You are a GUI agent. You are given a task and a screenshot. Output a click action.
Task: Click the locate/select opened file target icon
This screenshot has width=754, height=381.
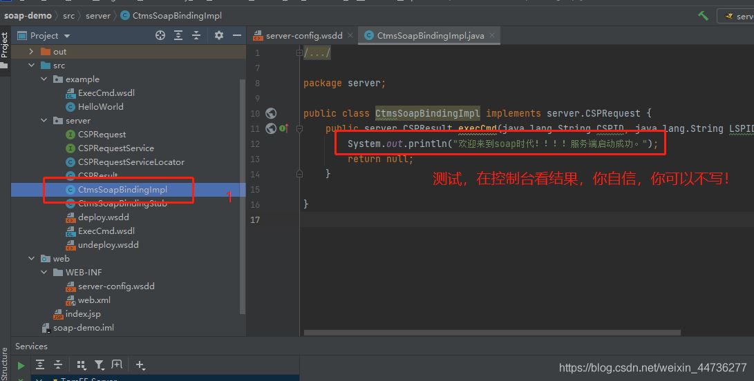tap(160, 35)
